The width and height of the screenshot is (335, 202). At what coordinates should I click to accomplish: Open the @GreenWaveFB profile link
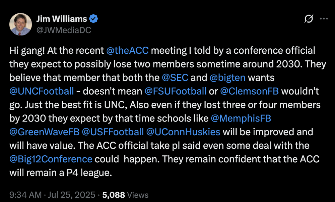pyautogui.click(x=45, y=132)
